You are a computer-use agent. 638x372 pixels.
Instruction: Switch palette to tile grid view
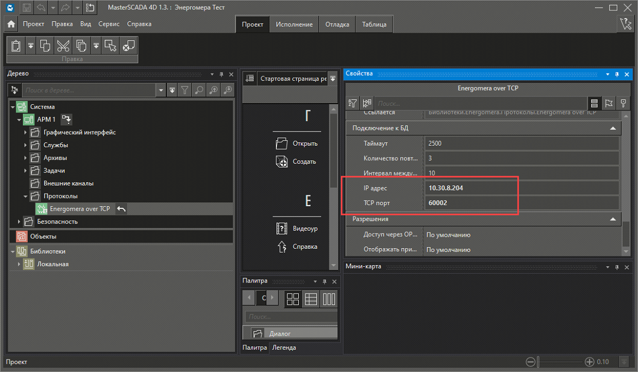pyautogui.click(x=293, y=298)
